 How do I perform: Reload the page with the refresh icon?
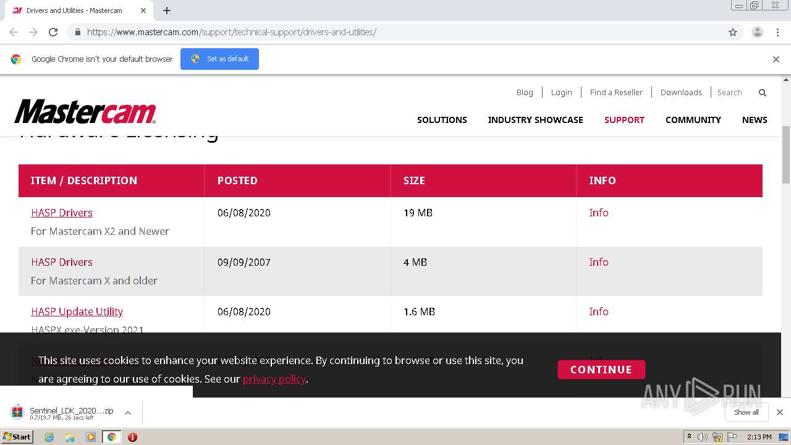[x=53, y=32]
